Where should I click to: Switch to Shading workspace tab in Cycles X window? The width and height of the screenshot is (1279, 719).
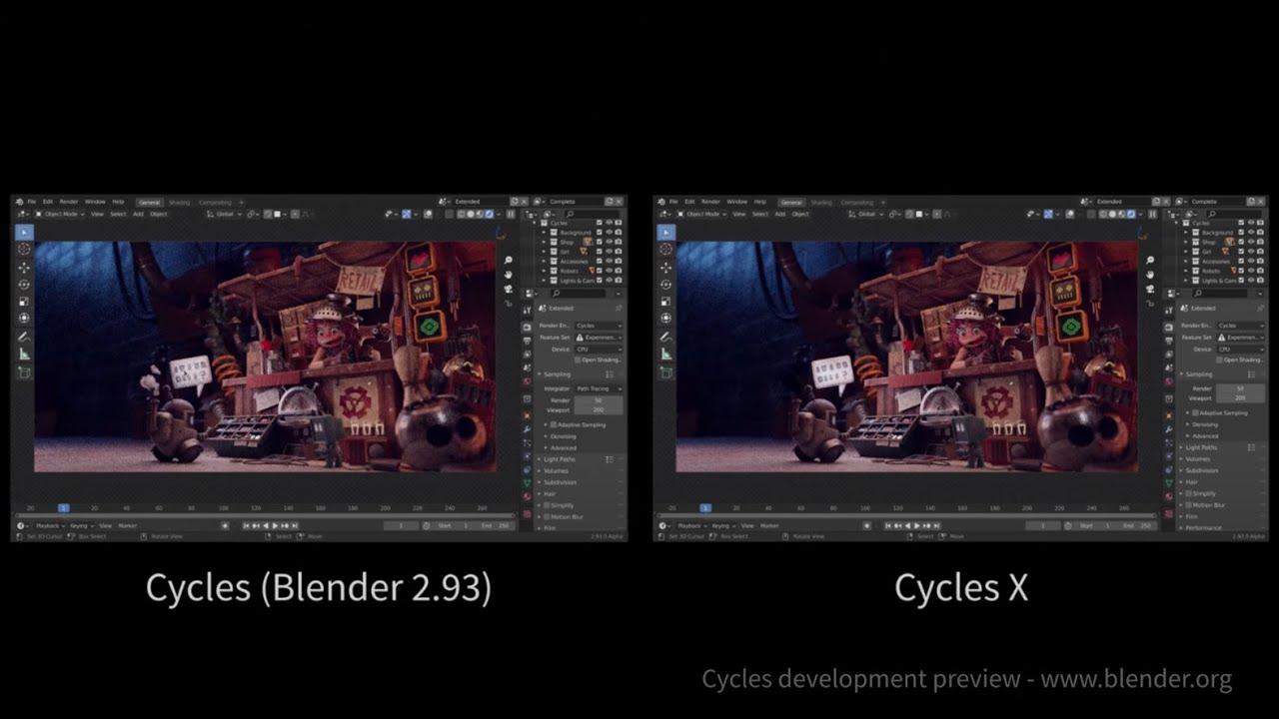coord(822,202)
